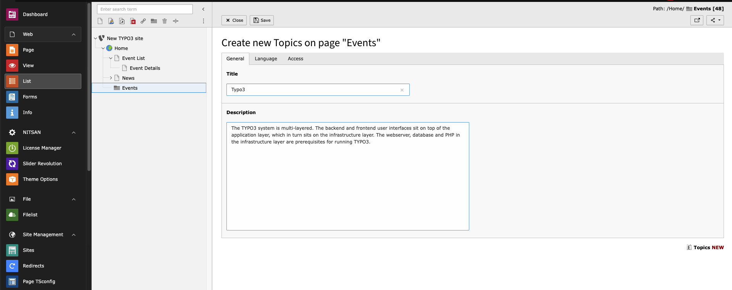Screen dimensions: 732x290
Task: Click the Close button
Action: [234, 20]
